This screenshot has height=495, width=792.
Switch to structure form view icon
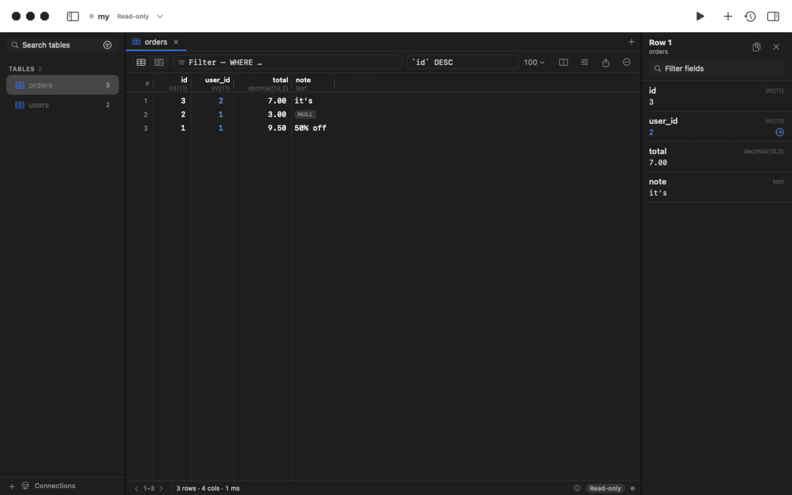159,62
